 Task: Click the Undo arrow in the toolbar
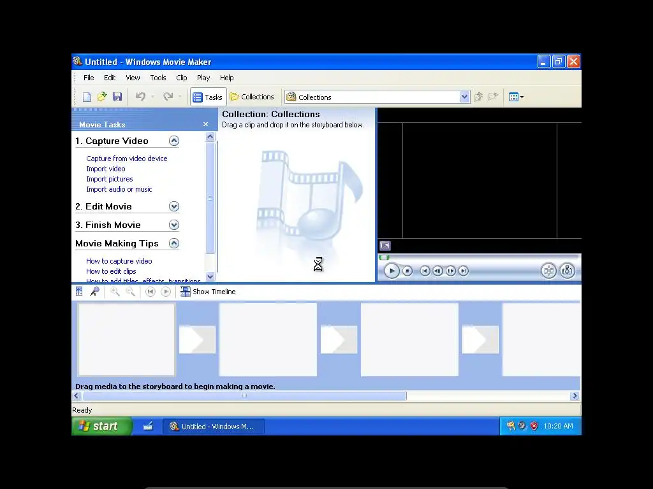point(140,97)
